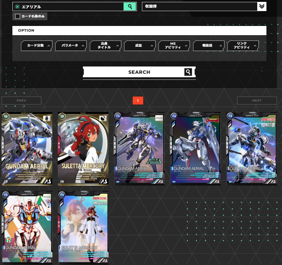
Task: Expand the パラメータ filter
Action: [71, 46]
